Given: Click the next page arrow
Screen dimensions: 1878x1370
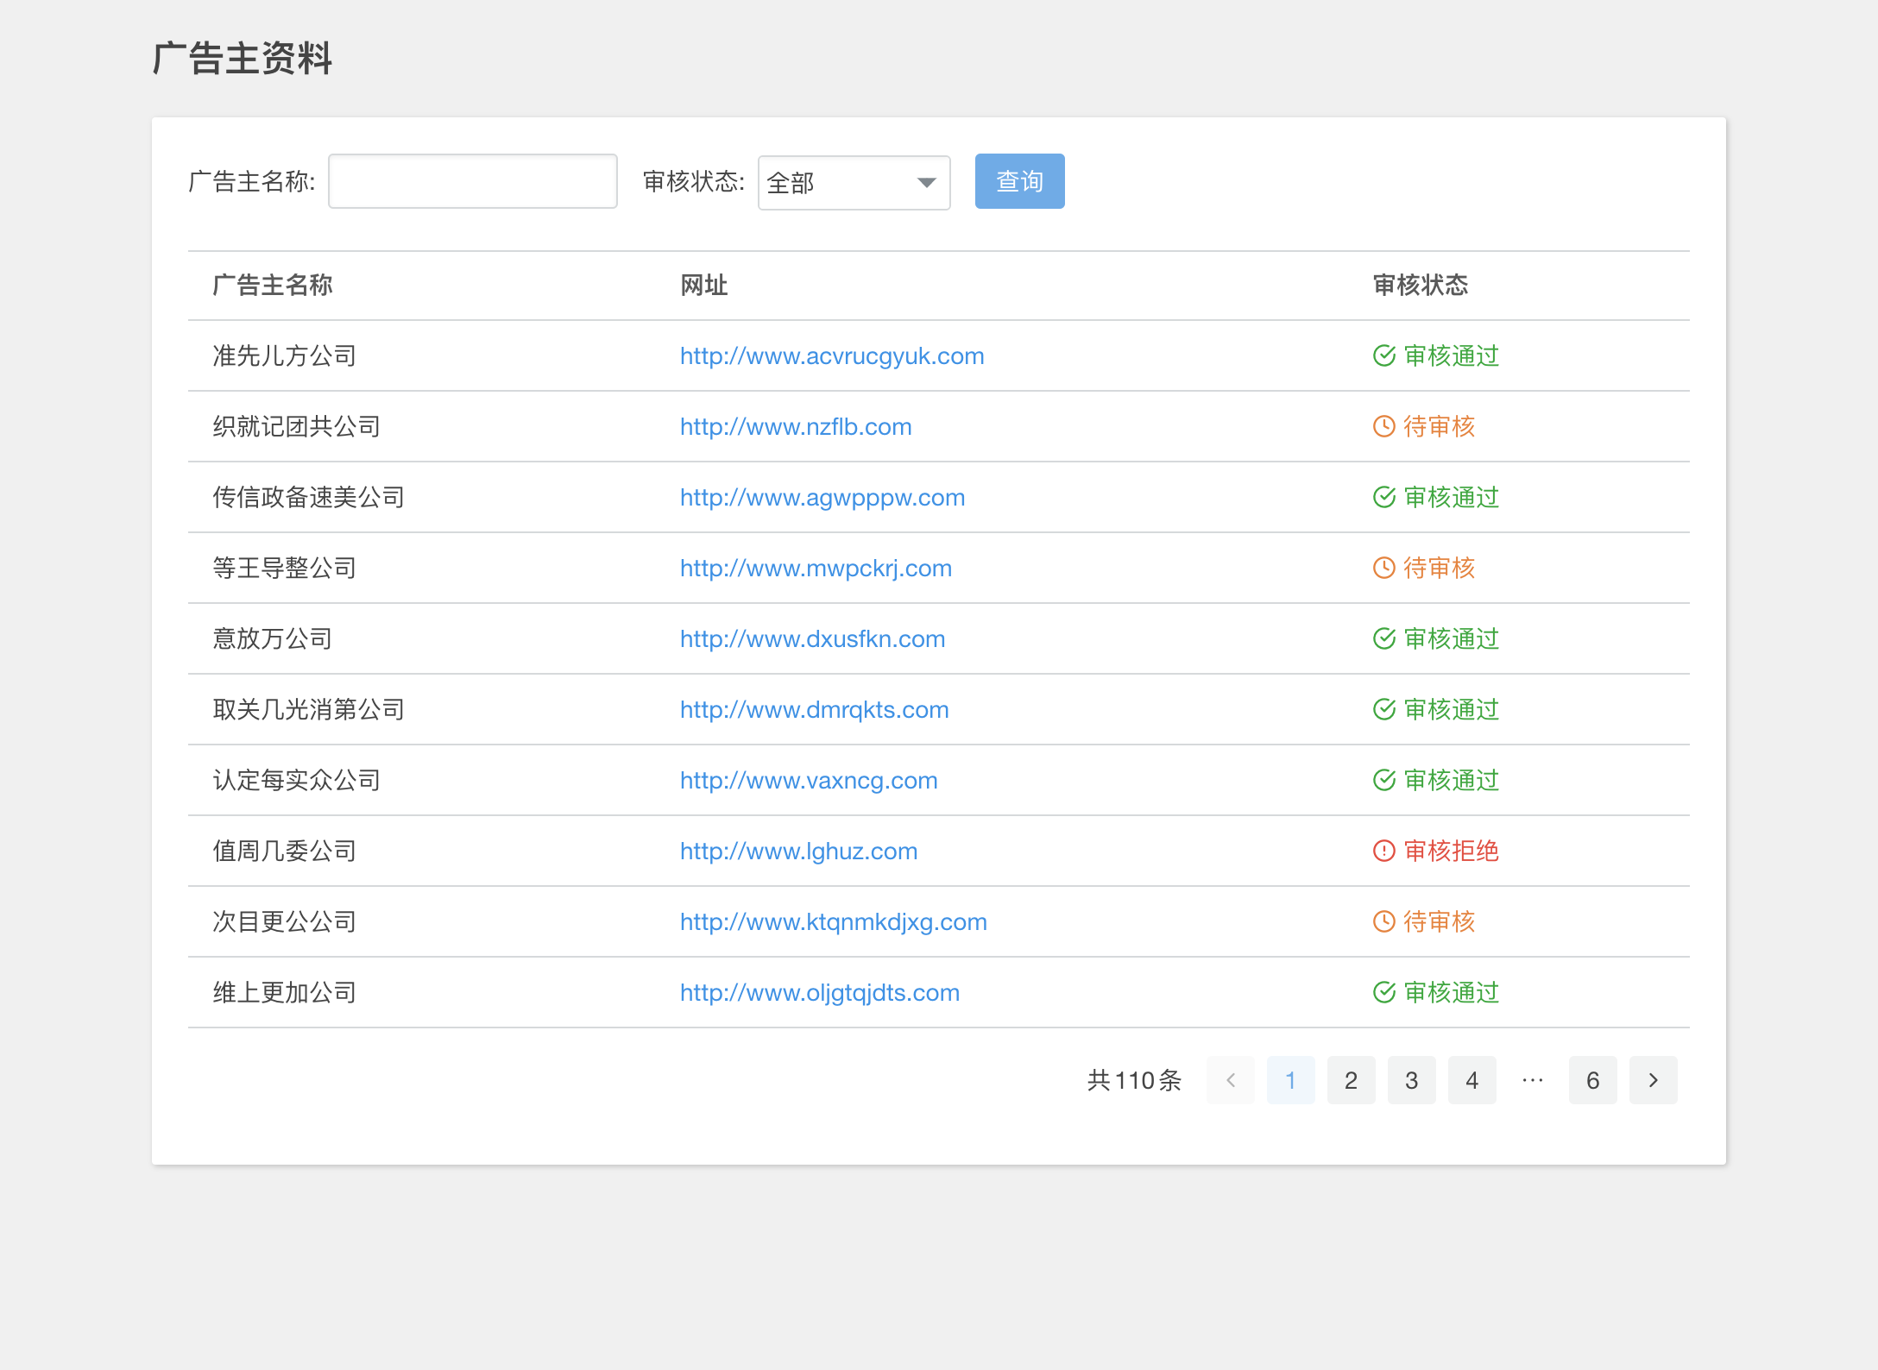Looking at the screenshot, I should point(1653,1080).
